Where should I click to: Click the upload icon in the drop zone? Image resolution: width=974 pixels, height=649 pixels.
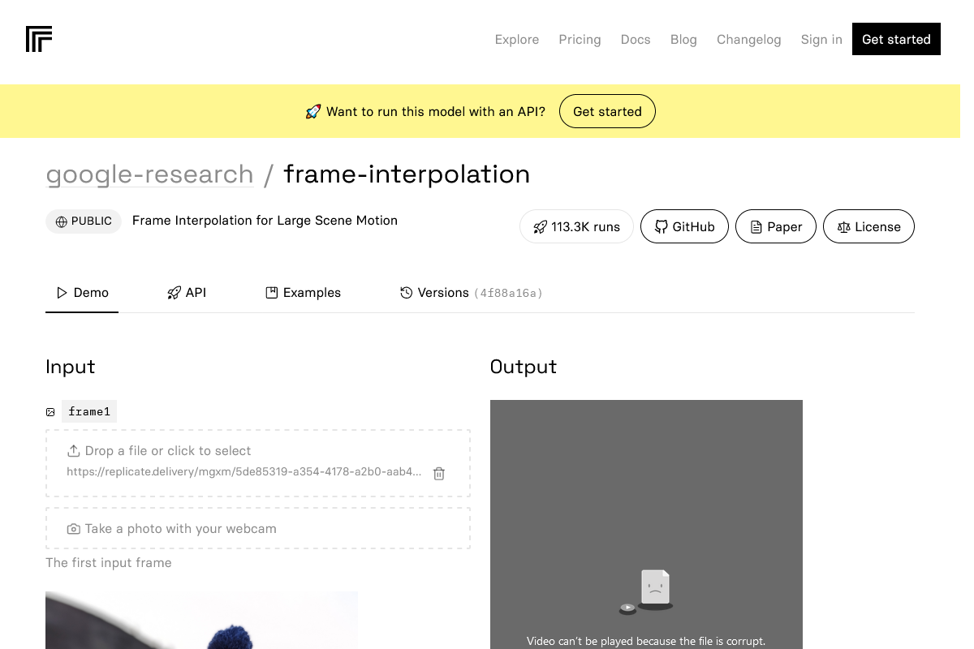pyautogui.click(x=74, y=451)
